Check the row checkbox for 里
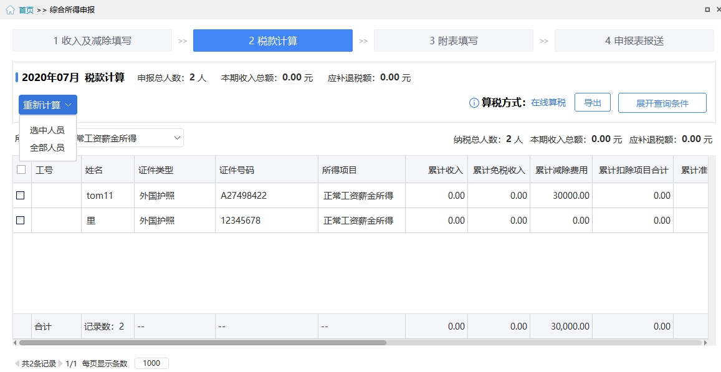Screen dimensions: 721x372 [x=20, y=220]
